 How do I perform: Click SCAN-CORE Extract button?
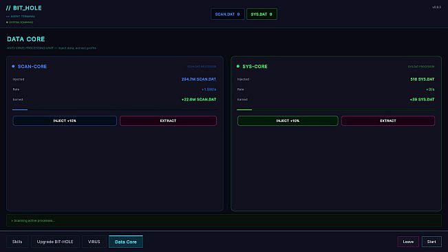pos(168,120)
